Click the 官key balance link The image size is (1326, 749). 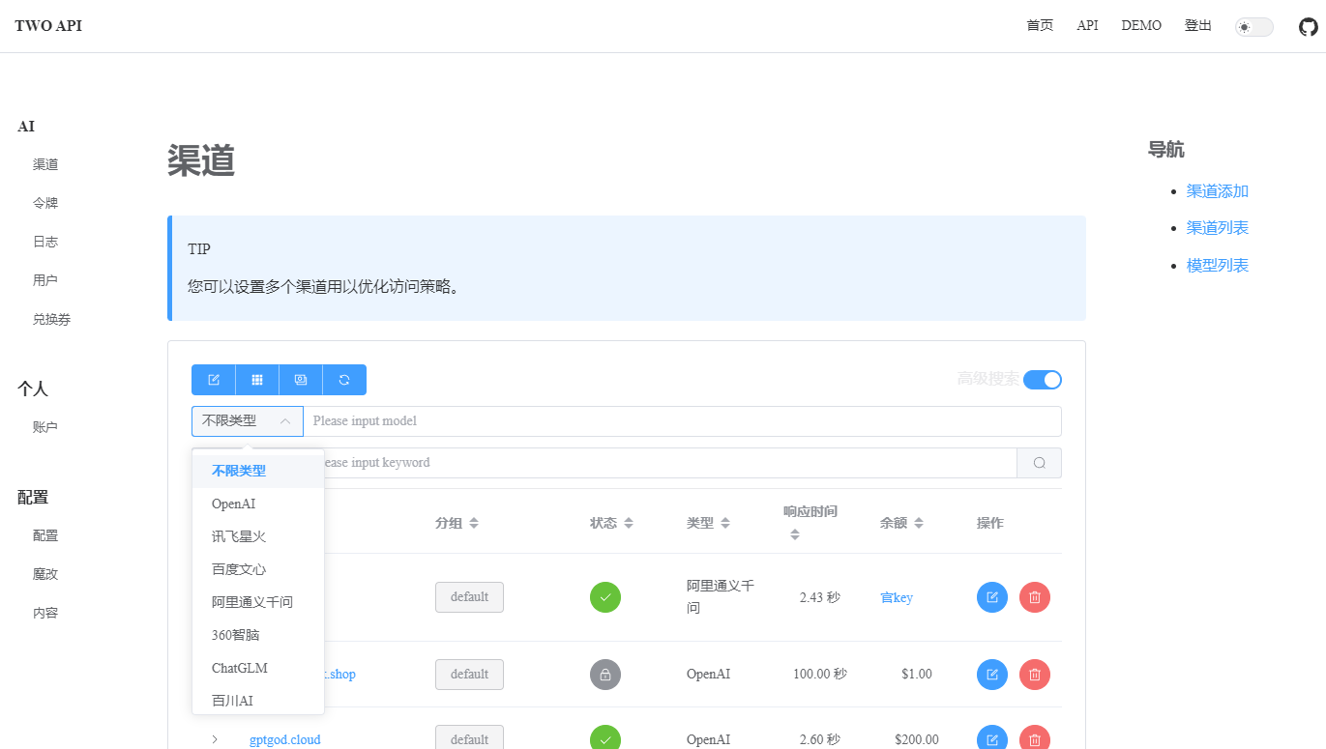click(896, 597)
